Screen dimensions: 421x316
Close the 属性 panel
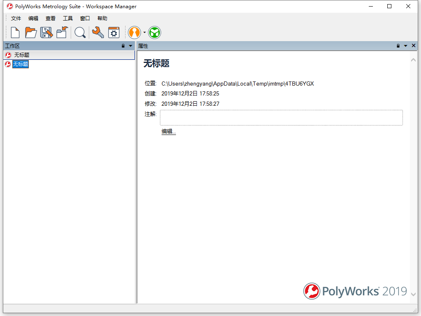pos(414,46)
